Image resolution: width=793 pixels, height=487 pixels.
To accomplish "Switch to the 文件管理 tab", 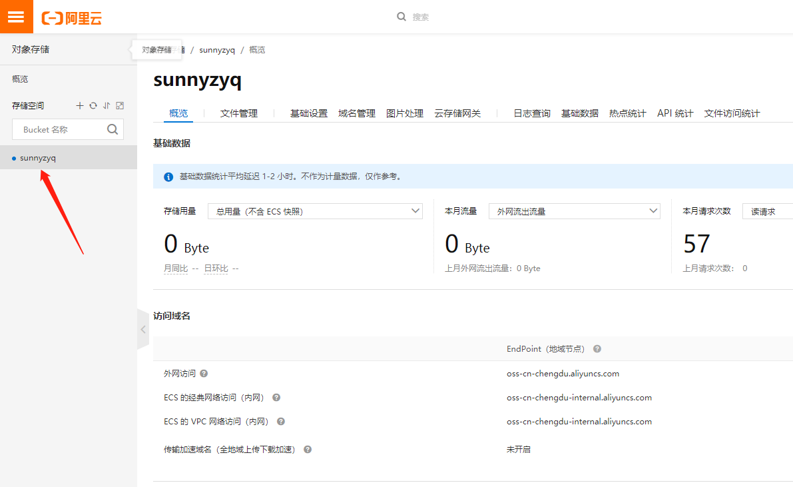I will coord(239,113).
